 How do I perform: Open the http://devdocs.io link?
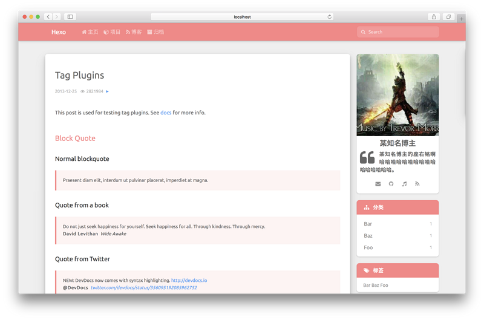[189, 280]
